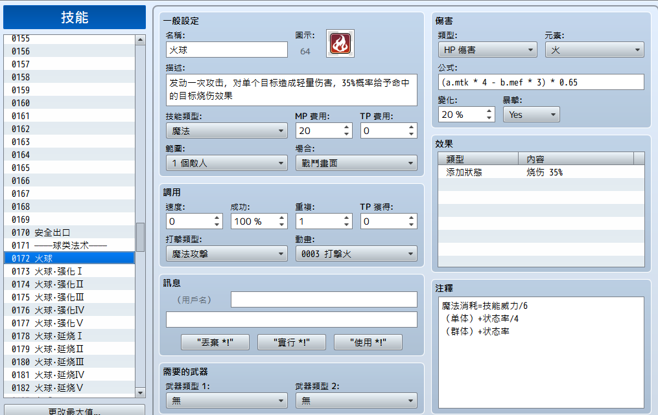The height and width of the screenshot is (415, 658).
Task: Click the 類型 column header in 效果
Action: pos(478,159)
